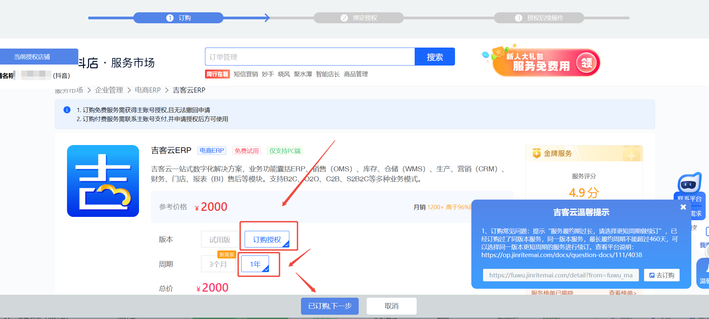Click the 电商ERP blue tag
This screenshot has width=709, height=319.
click(x=212, y=151)
